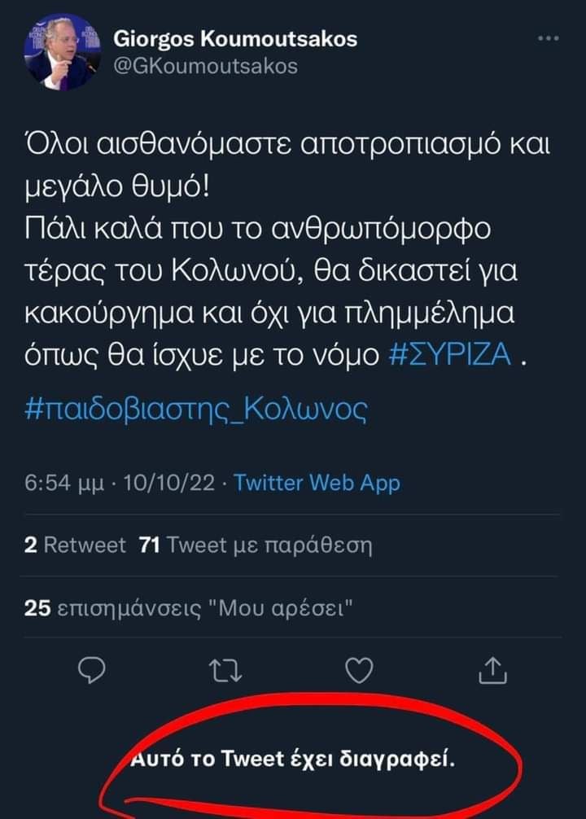Image resolution: width=586 pixels, height=819 pixels.
Task: Open Giorgos Koumoutsakos profile picture
Action: 62,52
